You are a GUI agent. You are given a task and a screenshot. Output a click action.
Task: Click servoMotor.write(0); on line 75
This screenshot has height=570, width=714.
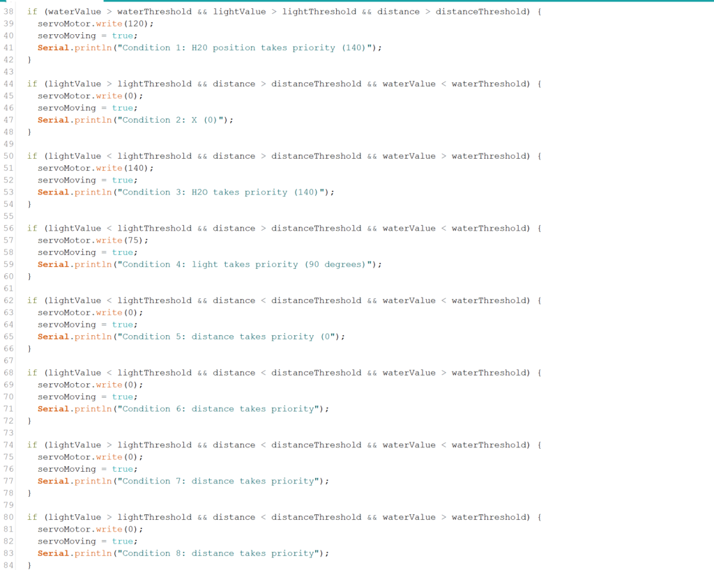click(90, 457)
